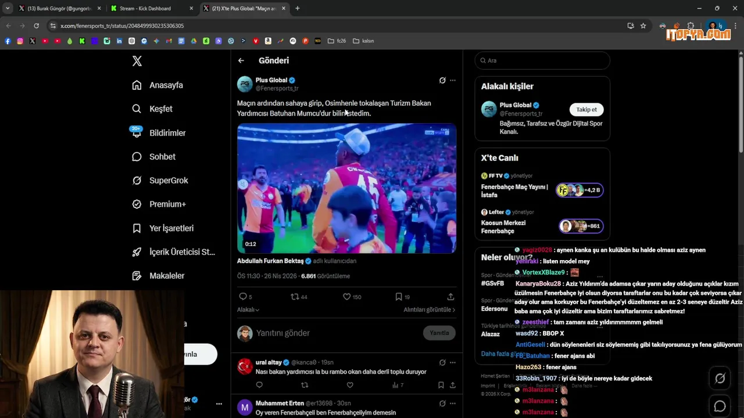The width and height of the screenshot is (744, 418).
Task: Like ural altay's comment
Action: [350, 385]
